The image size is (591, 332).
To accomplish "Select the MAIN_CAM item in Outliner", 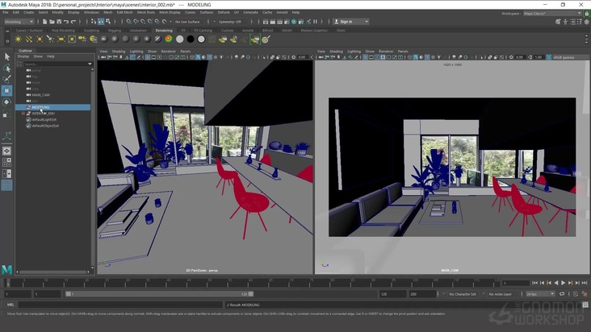I will pos(40,94).
